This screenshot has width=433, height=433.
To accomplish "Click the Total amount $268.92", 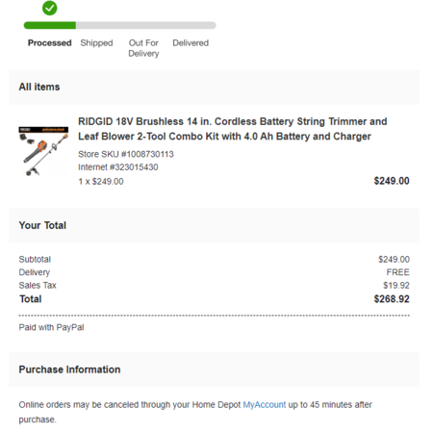I will 392,299.
